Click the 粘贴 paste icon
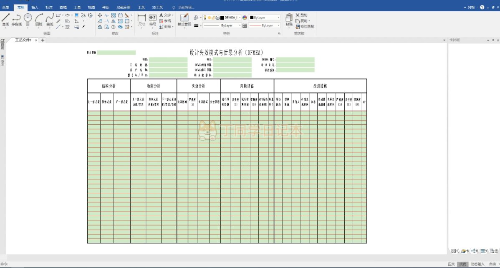The width and height of the screenshot is (500, 268). (x=289, y=20)
